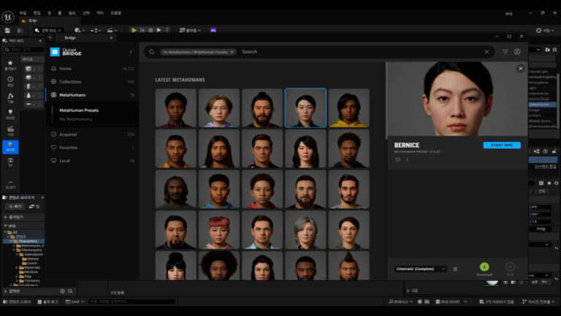Open the Bridge filter options icon
The image size is (561, 316).
[505, 52]
